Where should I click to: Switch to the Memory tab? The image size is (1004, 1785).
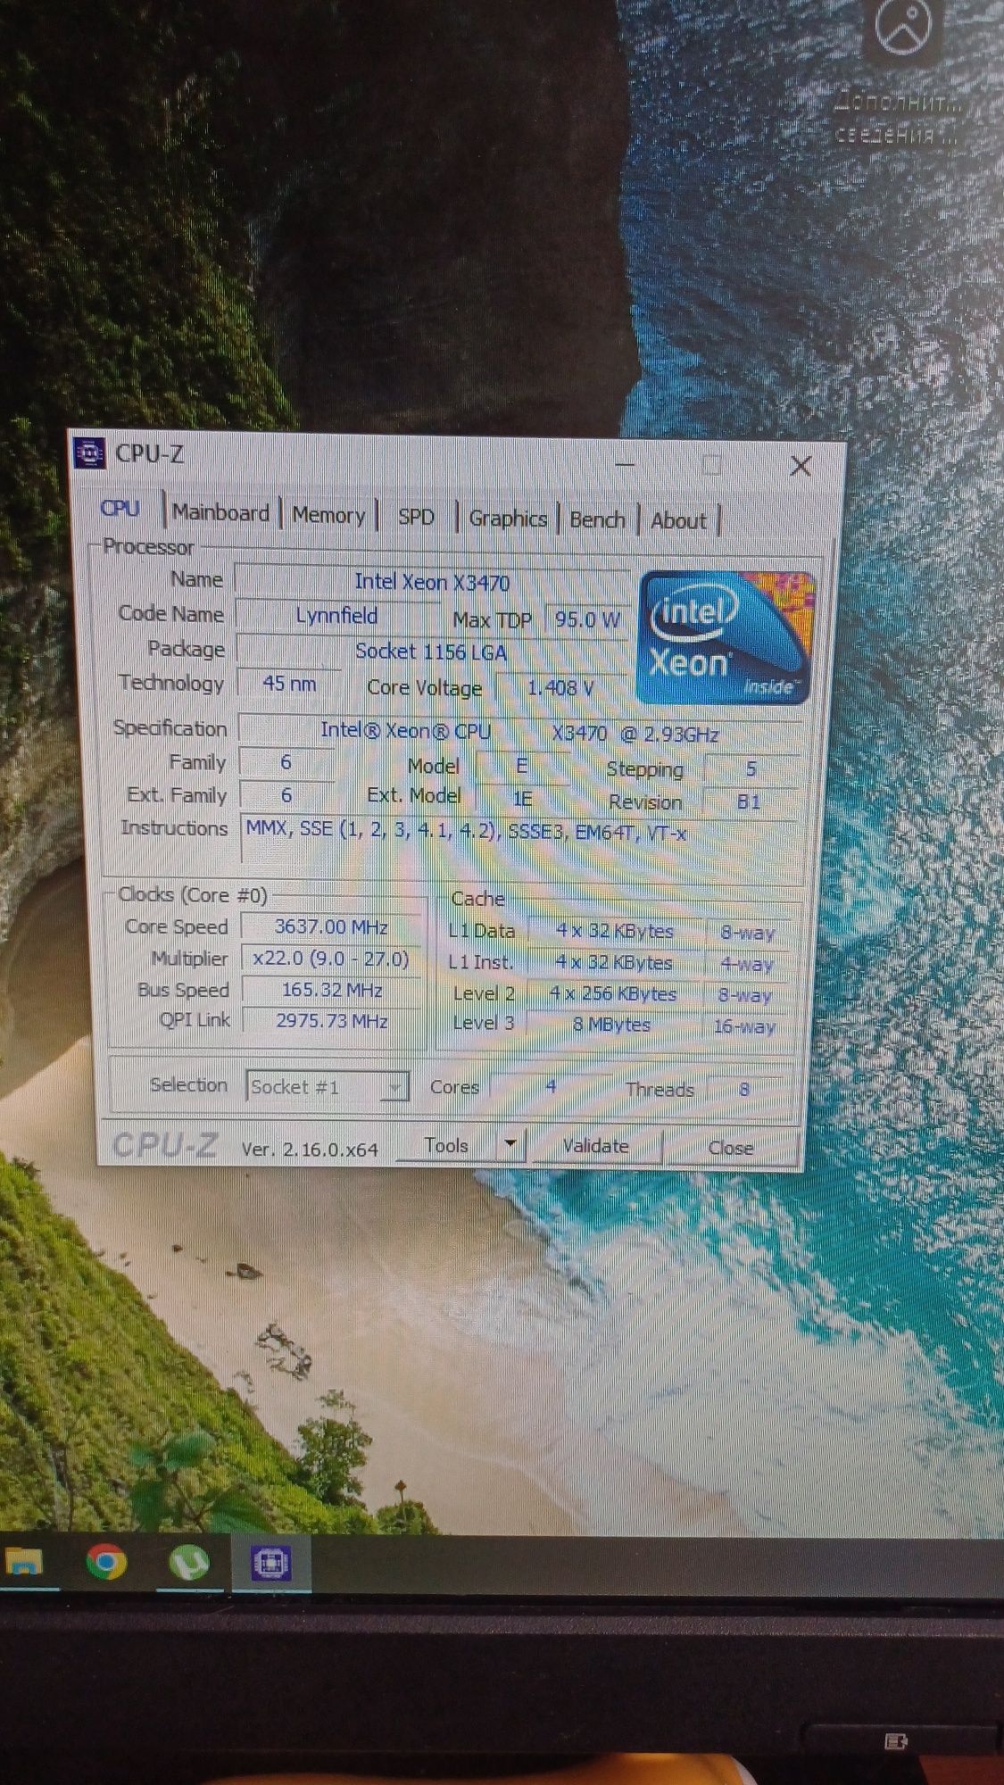(328, 515)
